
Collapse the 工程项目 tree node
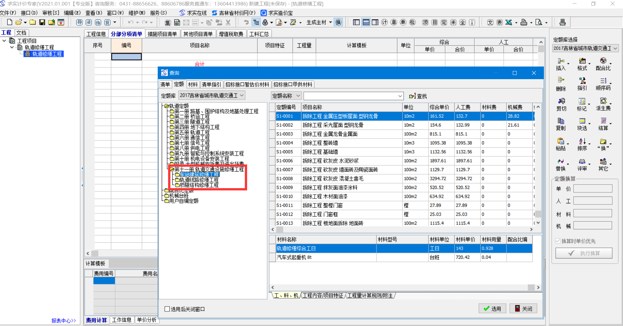pyautogui.click(x=4, y=41)
